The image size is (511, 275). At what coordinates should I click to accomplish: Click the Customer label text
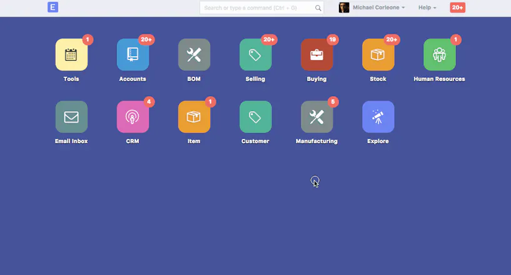point(255,141)
